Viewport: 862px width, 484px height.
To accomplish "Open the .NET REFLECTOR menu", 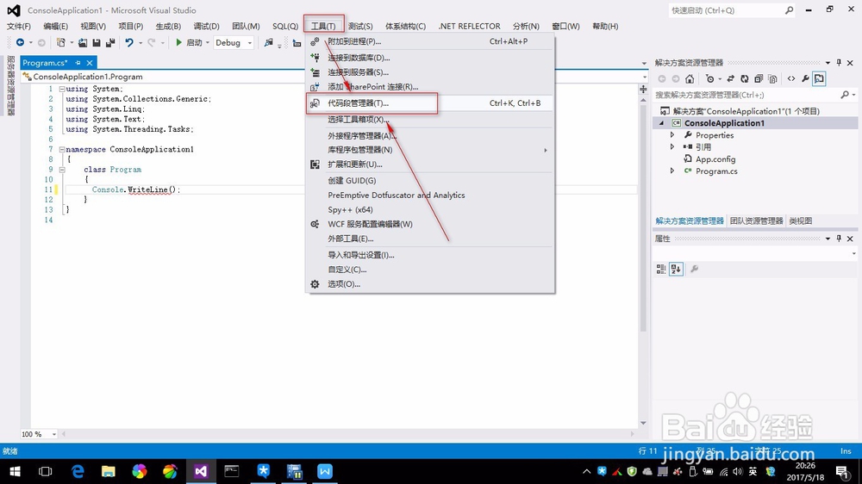I will coord(469,26).
